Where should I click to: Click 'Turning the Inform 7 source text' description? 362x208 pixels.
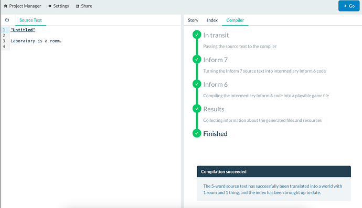(x=264, y=71)
